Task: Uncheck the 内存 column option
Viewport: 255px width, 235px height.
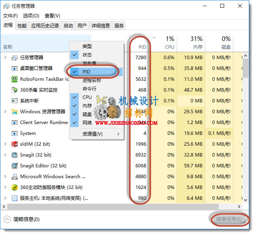Action: point(74,106)
